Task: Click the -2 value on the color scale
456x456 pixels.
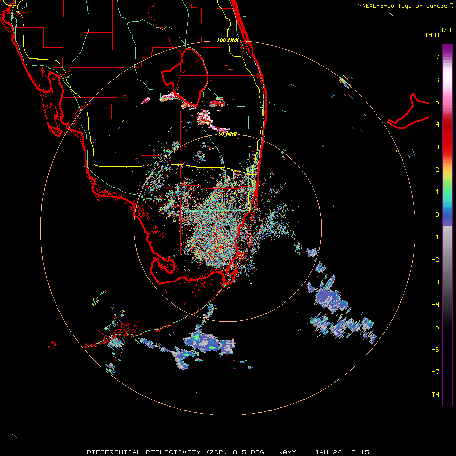Action: point(435,259)
